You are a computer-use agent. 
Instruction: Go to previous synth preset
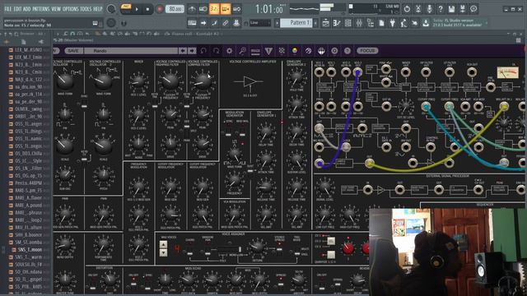click(x=183, y=51)
